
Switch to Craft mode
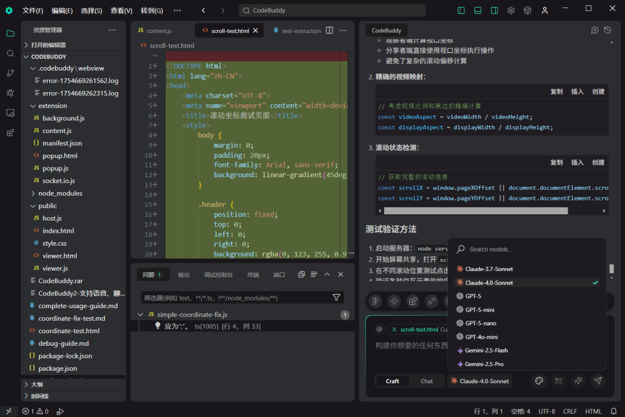[x=392, y=381]
